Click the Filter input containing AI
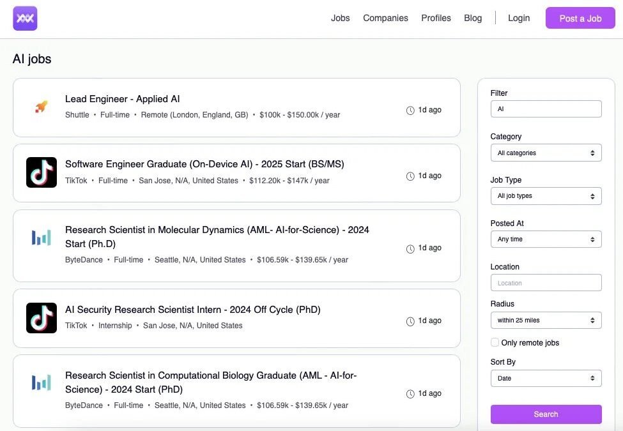Viewport: 623px width, 431px height. [x=546, y=109]
